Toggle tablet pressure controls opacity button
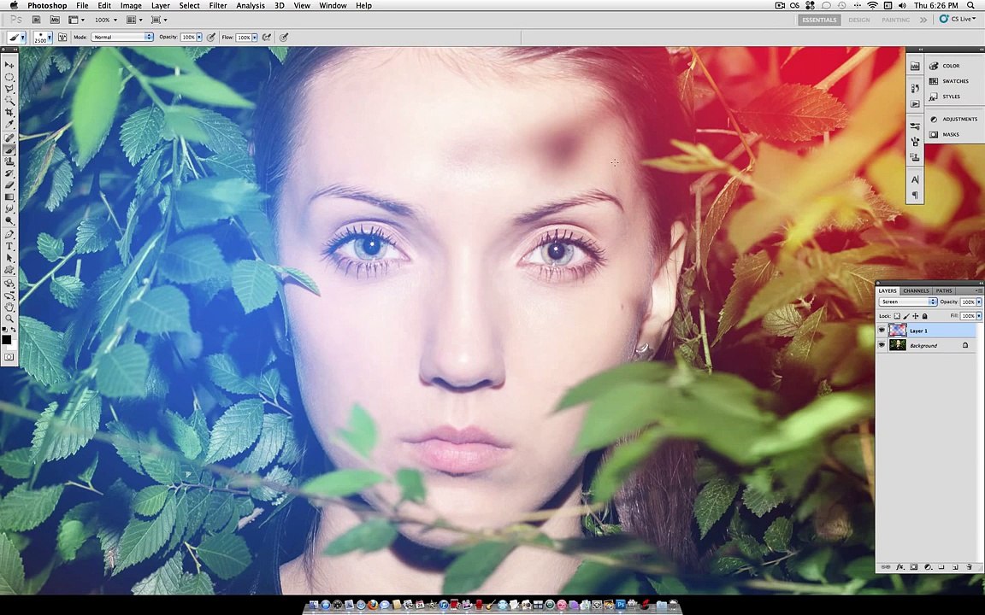The image size is (985, 615). pos(210,37)
